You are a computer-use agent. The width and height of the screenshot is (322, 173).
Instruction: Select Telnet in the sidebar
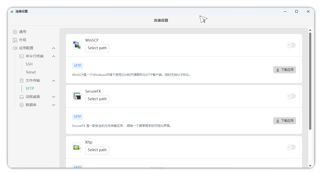[x=31, y=72]
